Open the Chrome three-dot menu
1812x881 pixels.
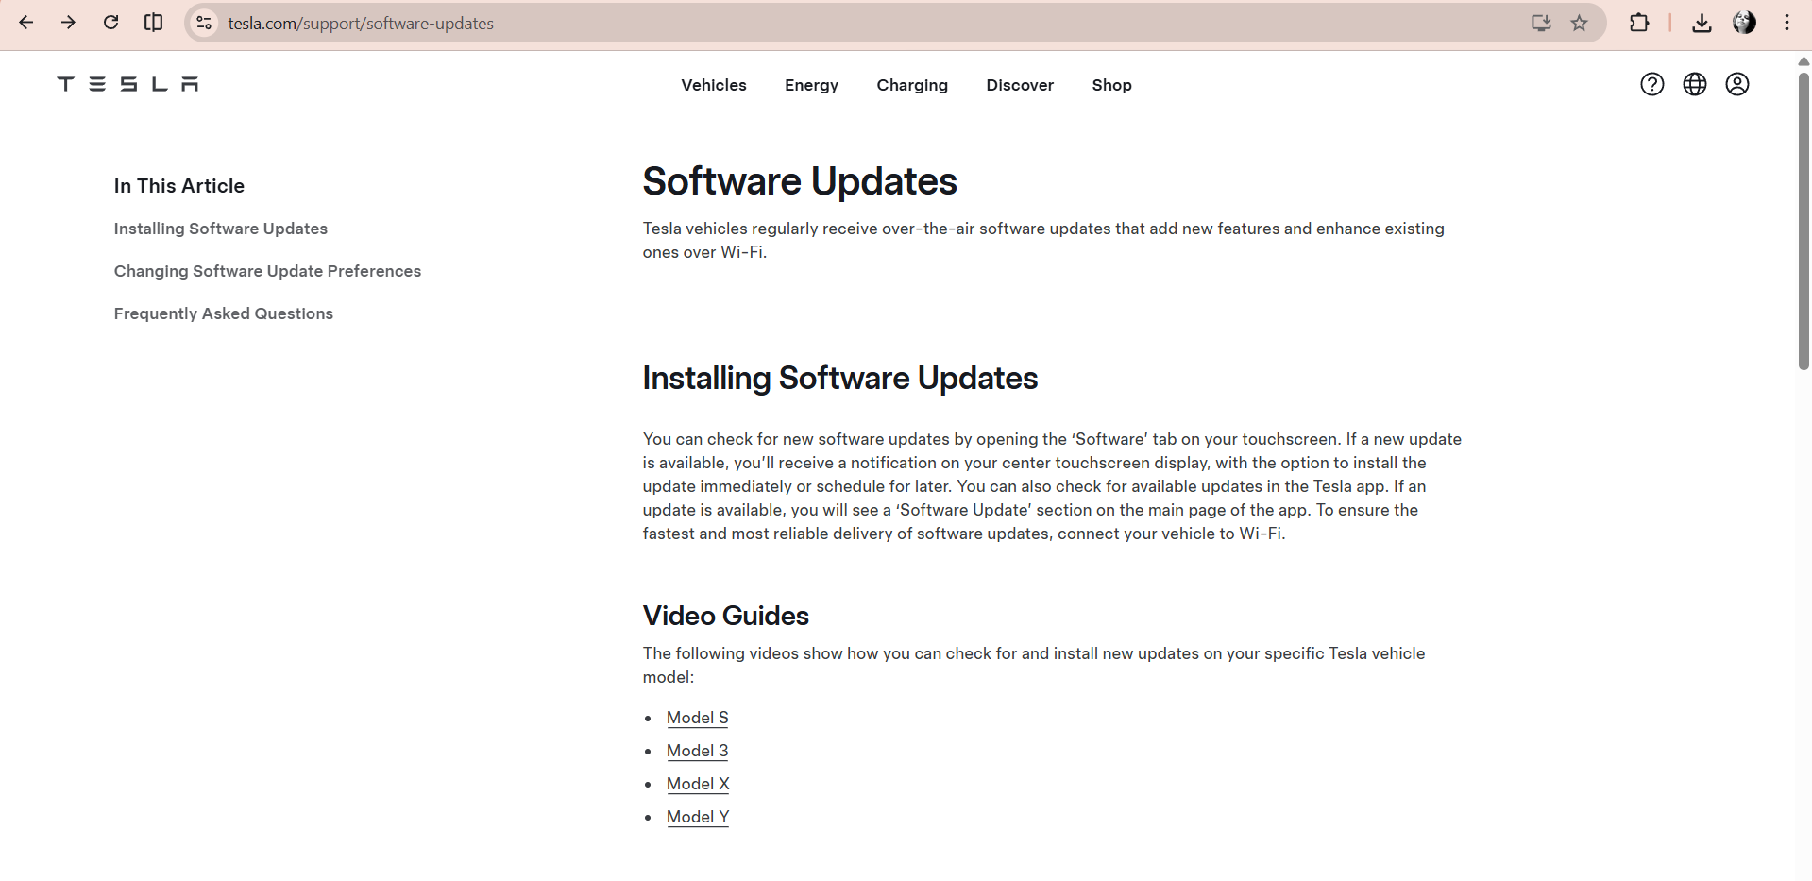tap(1787, 24)
